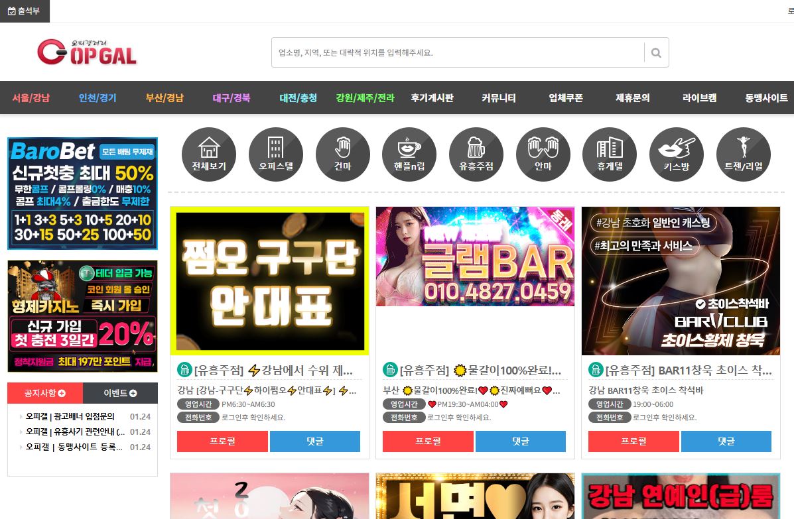Select the 휴게텔 buildings category icon
794x519 pixels.
pyautogui.click(x=609, y=154)
